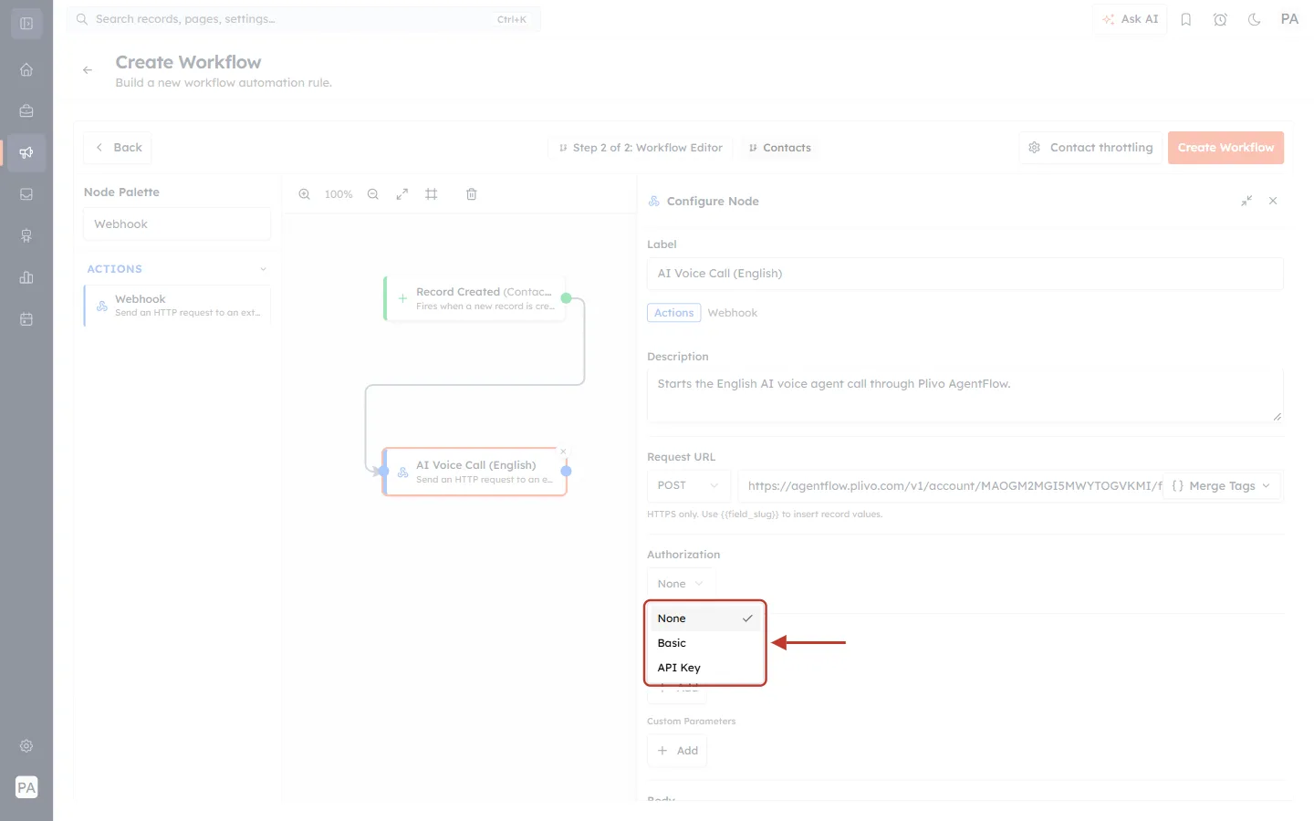Focus the Node Palette search field
The image size is (1314, 821).
pos(177,224)
